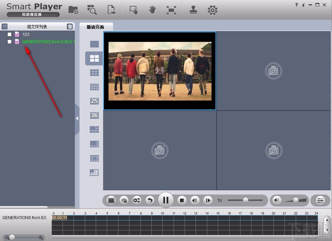332x241 pixels.
Task: Select the empty bottom-left video window
Action: point(160,150)
